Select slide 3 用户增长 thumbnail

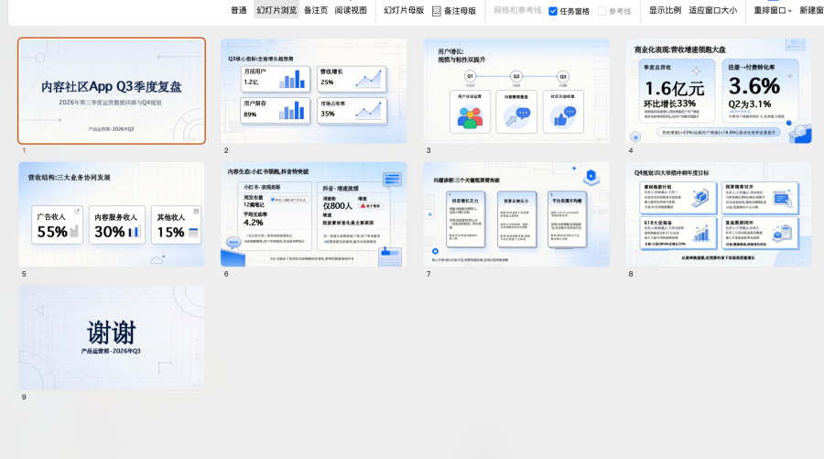tap(516, 91)
